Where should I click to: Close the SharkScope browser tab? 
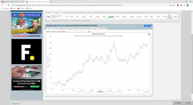pos(47,2)
